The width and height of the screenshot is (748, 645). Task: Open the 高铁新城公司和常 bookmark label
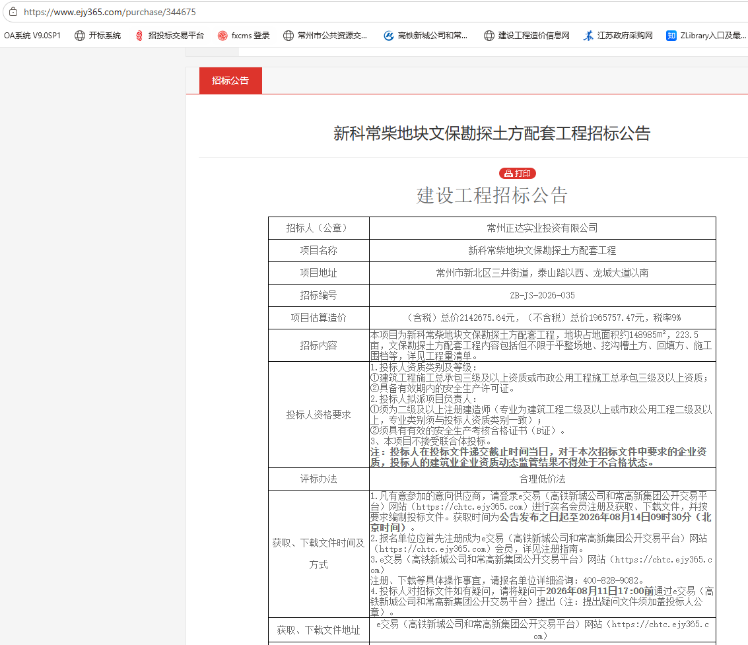coord(432,35)
